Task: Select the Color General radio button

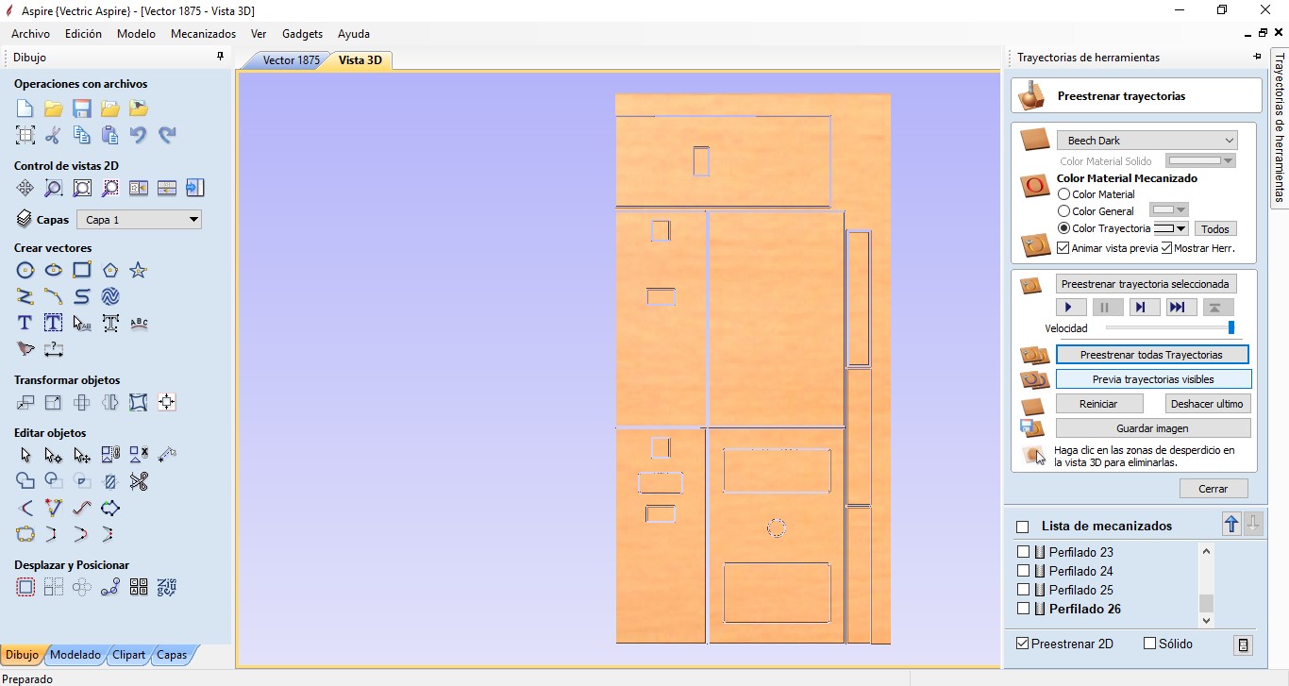Action: click(x=1063, y=211)
